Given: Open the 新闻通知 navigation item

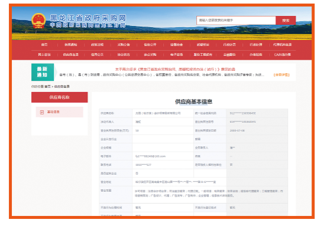Looking at the screenshot, I should (71, 44).
